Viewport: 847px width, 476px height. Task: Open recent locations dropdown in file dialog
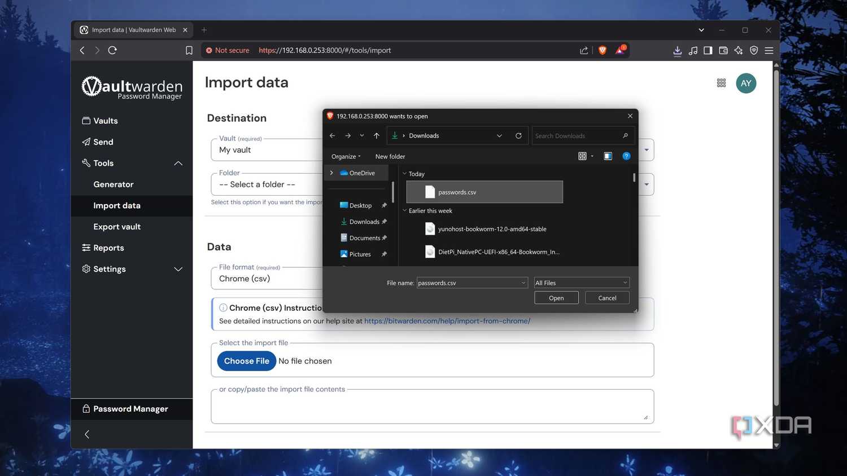point(362,135)
